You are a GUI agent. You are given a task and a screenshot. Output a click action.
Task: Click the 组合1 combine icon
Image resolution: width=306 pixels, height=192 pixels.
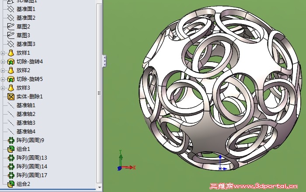pos(11,149)
